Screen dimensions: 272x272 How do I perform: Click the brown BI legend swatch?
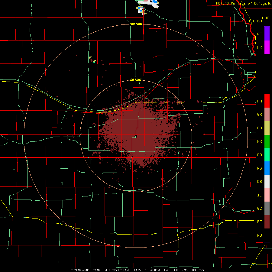coord(267,222)
